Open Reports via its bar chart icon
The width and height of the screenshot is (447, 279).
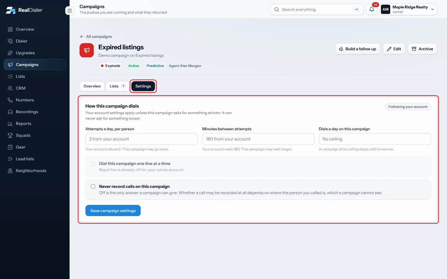[x=10, y=124]
